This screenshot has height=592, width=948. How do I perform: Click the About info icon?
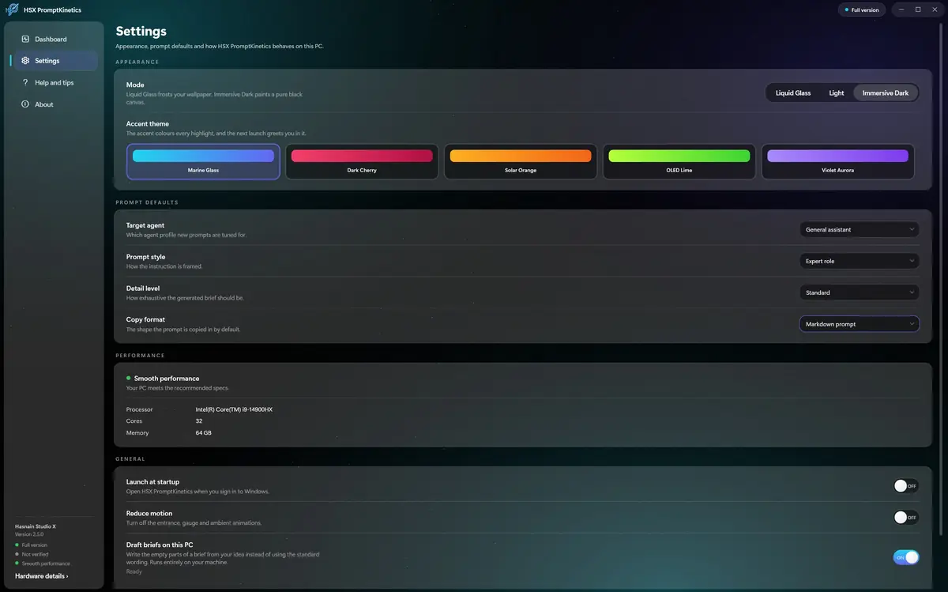[x=25, y=104]
